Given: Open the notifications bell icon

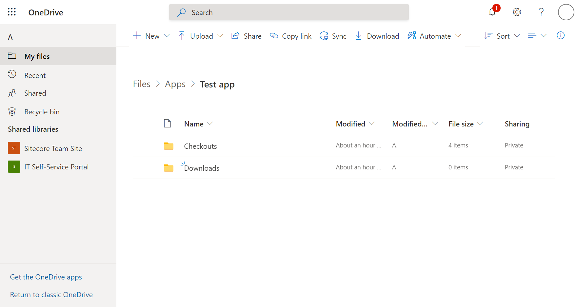Looking at the screenshot, I should [492, 12].
